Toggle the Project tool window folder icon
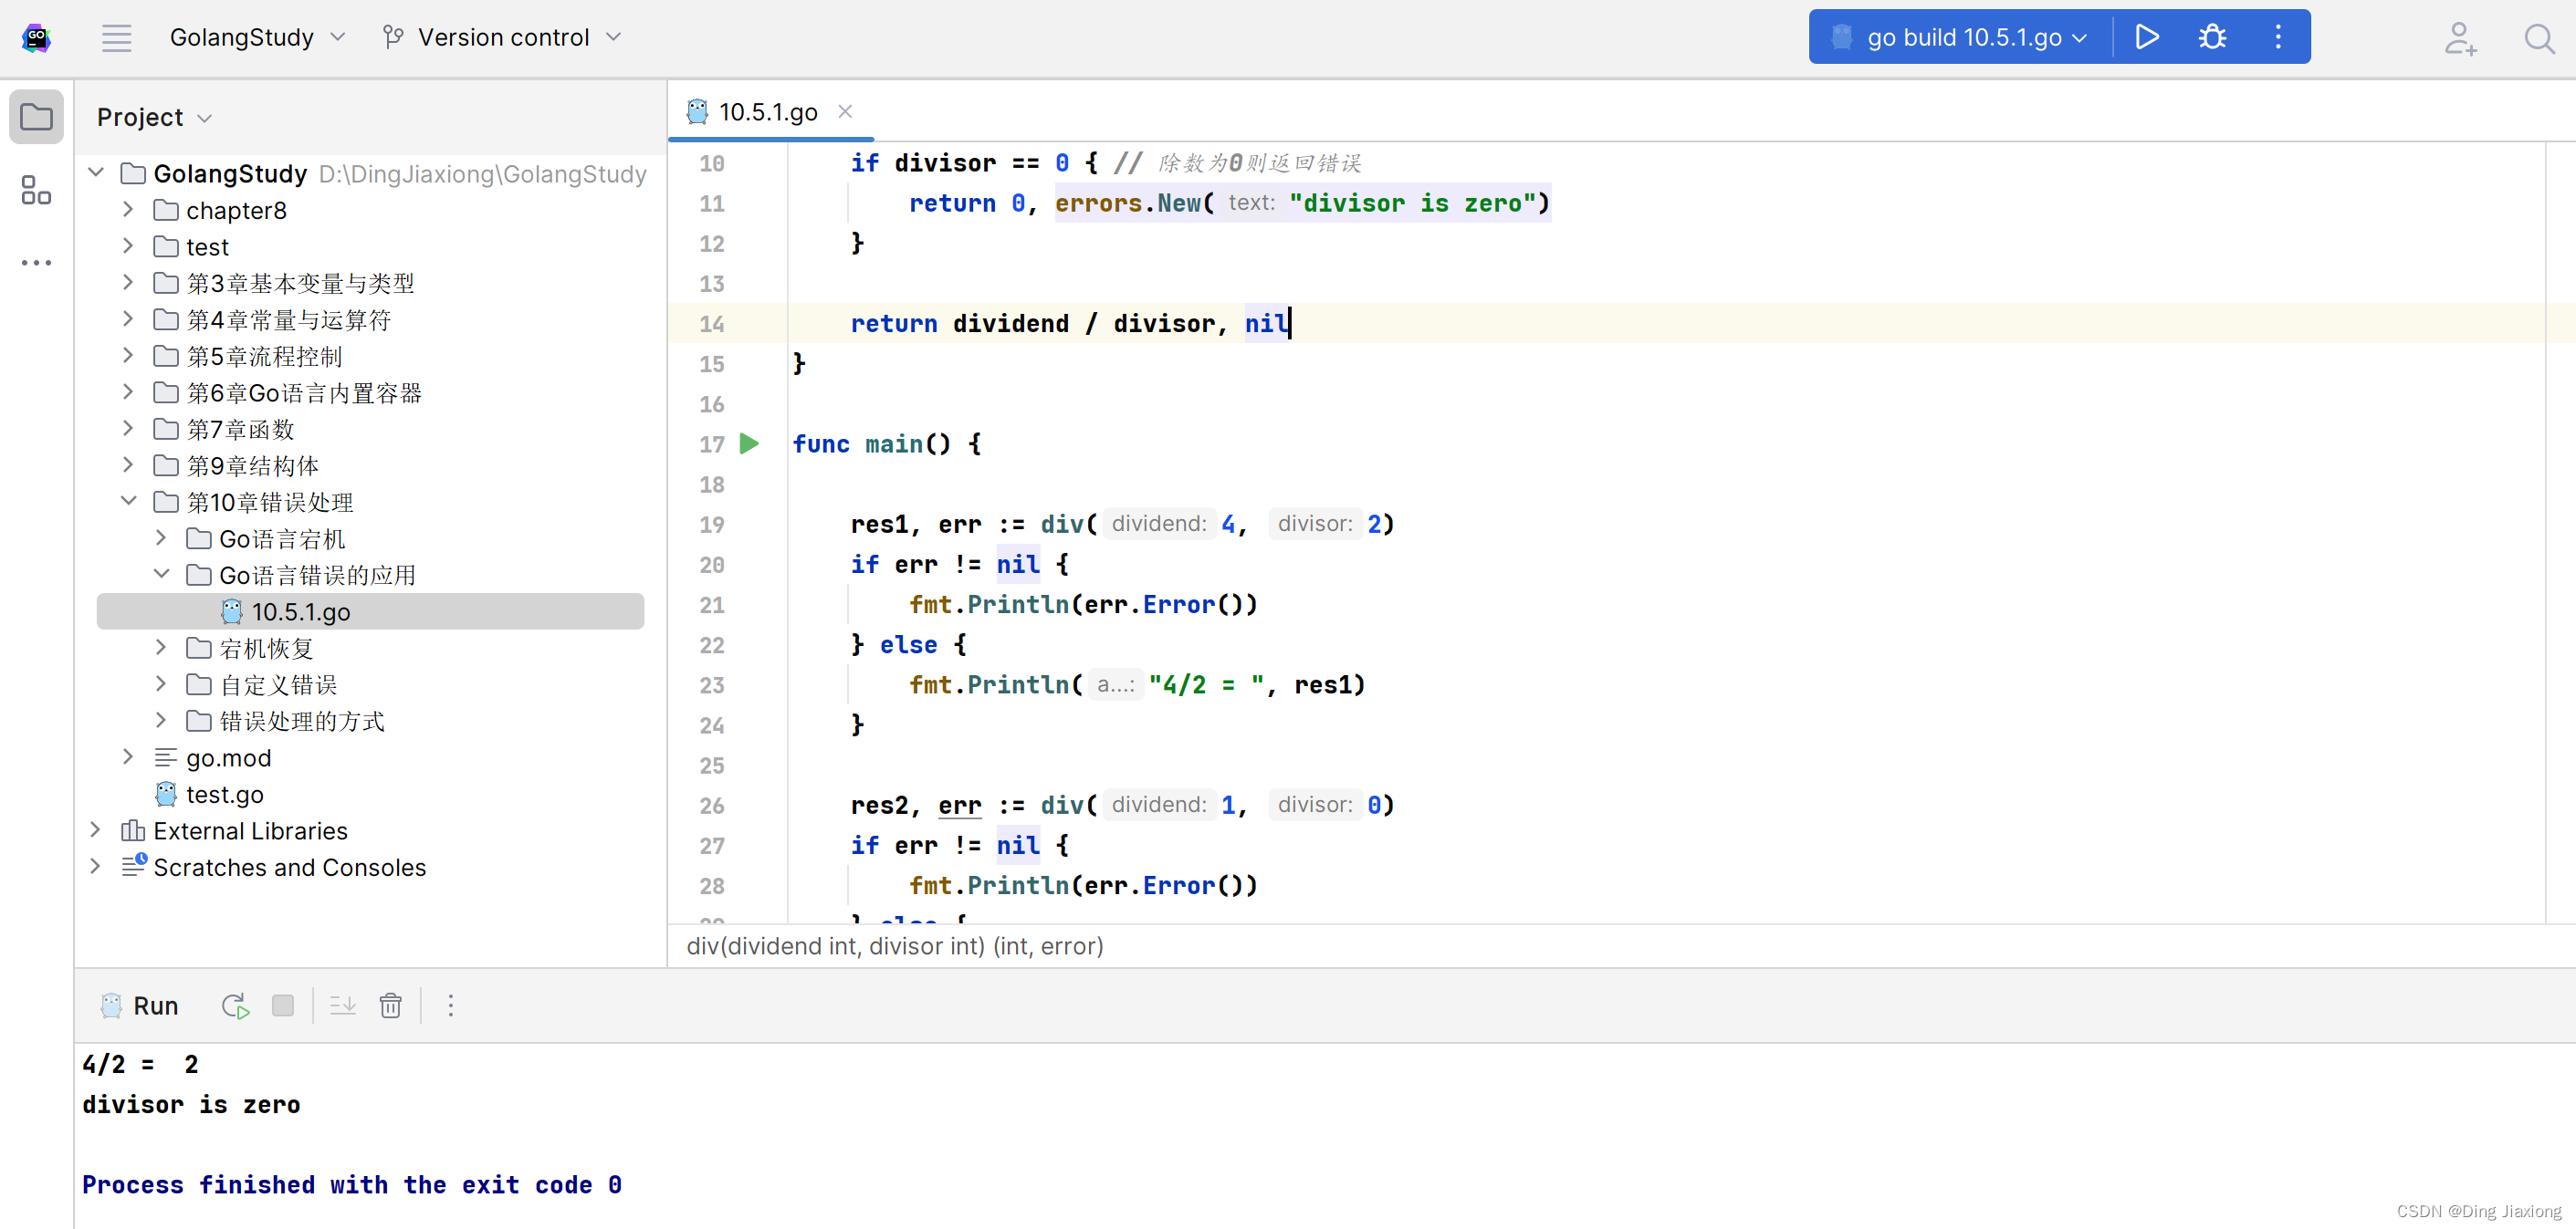2576x1229 pixels. pyautogui.click(x=36, y=117)
